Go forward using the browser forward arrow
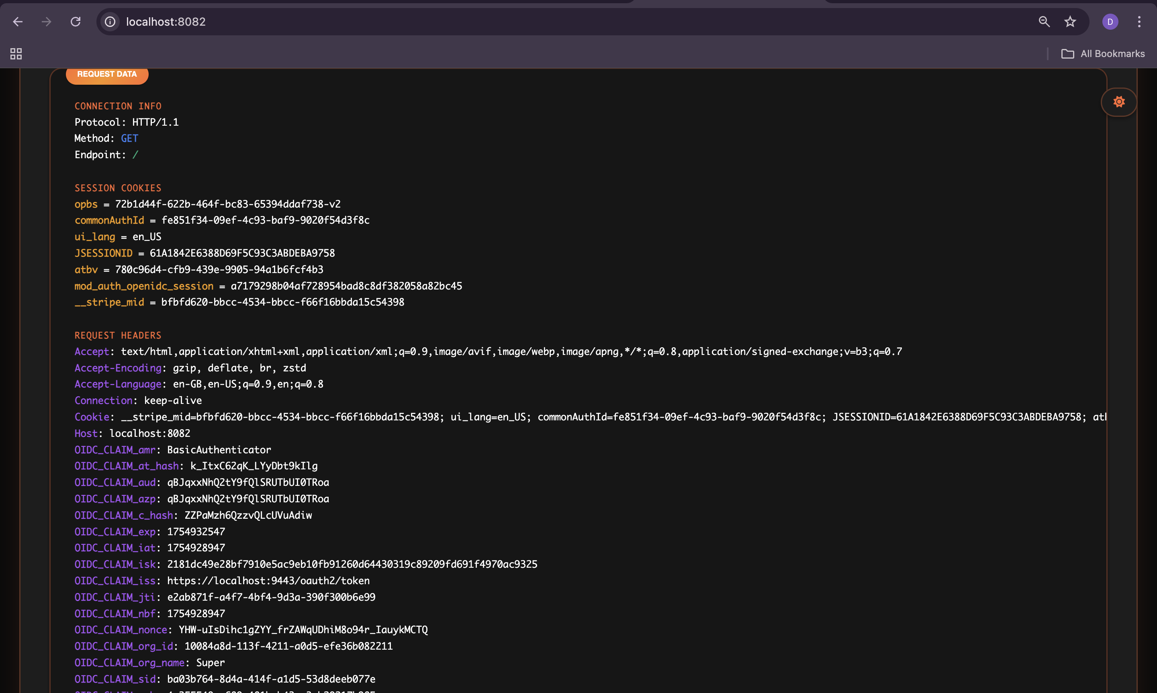1157x693 pixels. point(46,22)
